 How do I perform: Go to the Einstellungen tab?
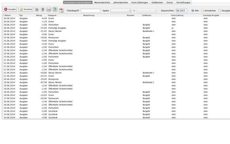tap(183, 2)
